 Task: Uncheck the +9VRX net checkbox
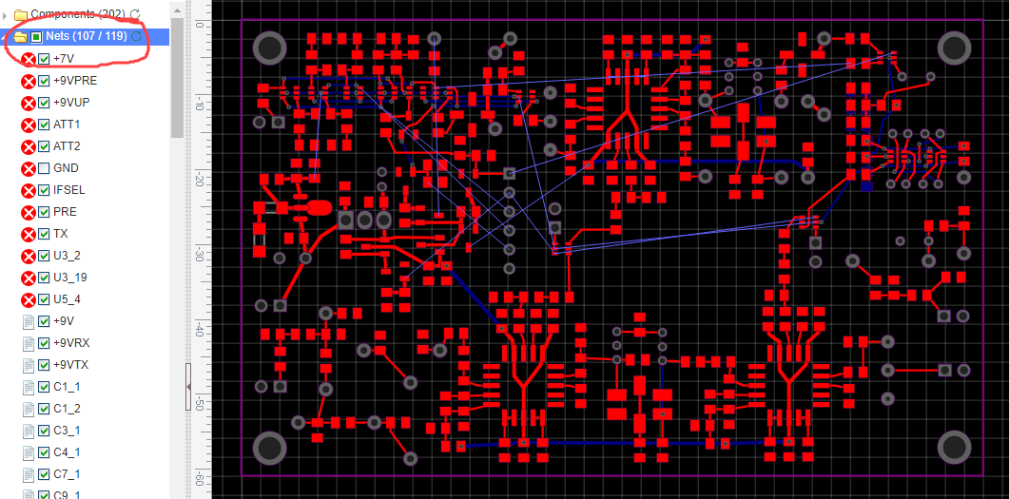point(44,343)
